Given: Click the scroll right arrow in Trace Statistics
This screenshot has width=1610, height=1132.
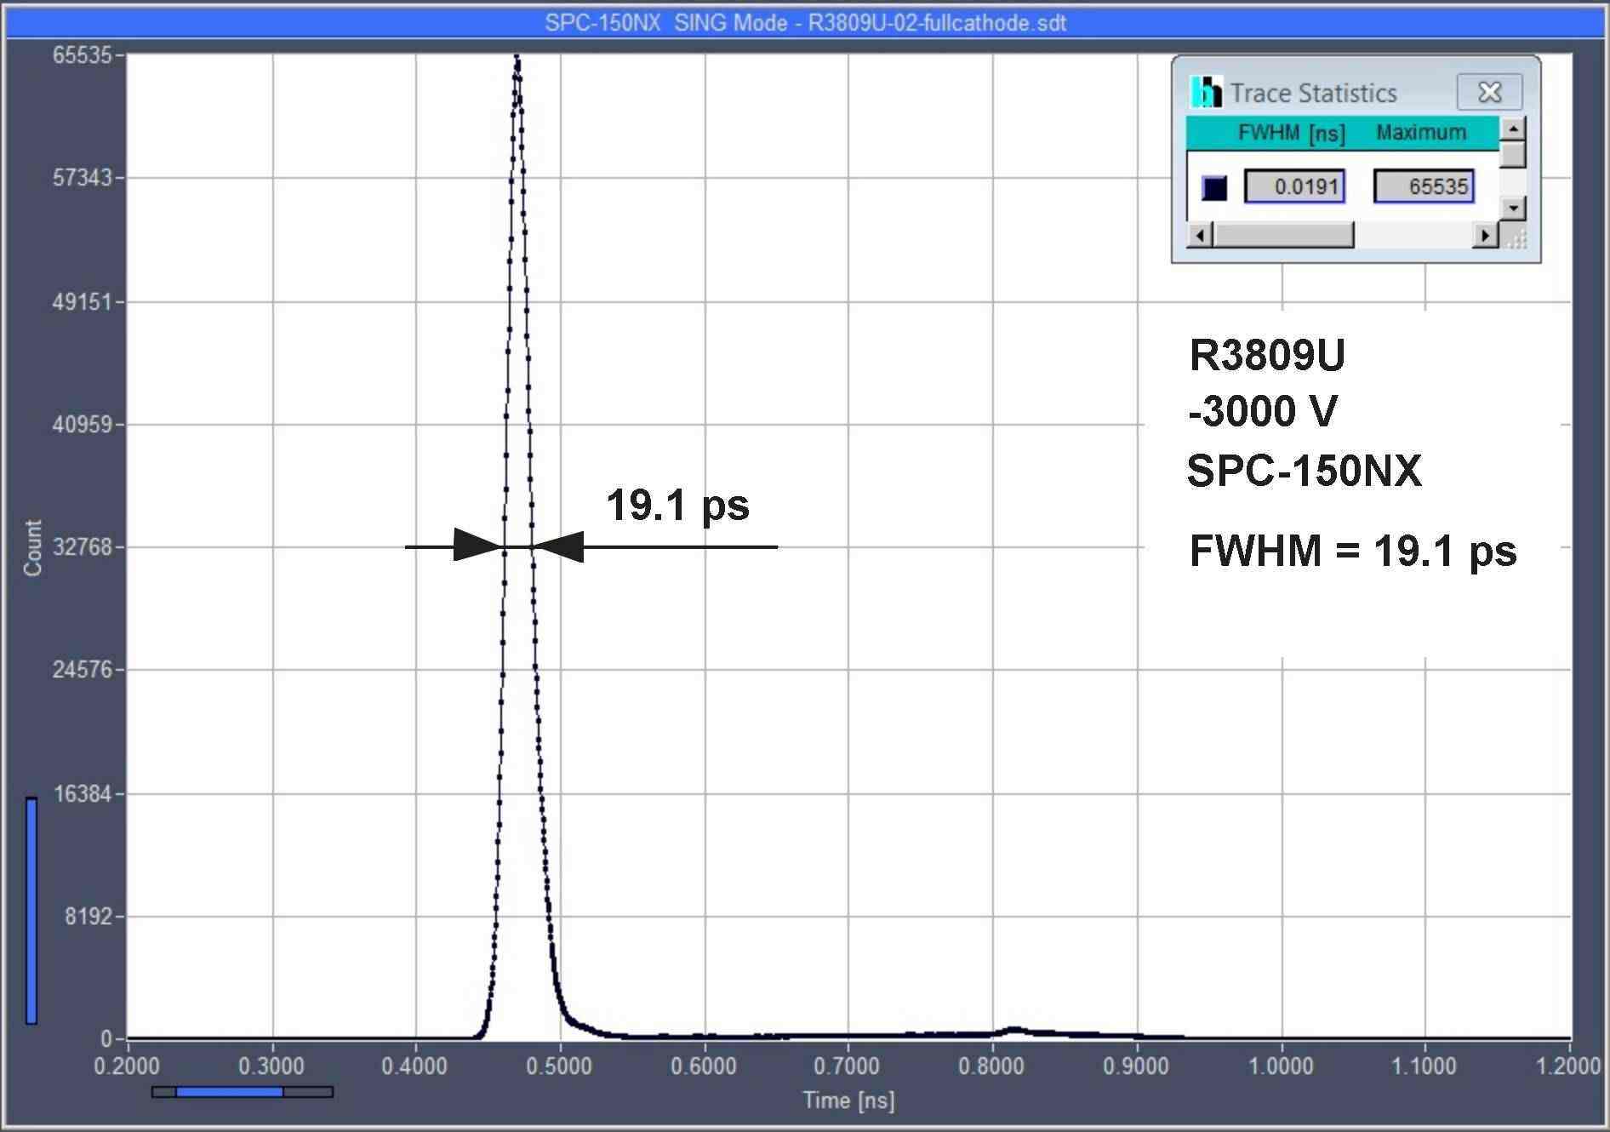Looking at the screenshot, I should [1485, 235].
